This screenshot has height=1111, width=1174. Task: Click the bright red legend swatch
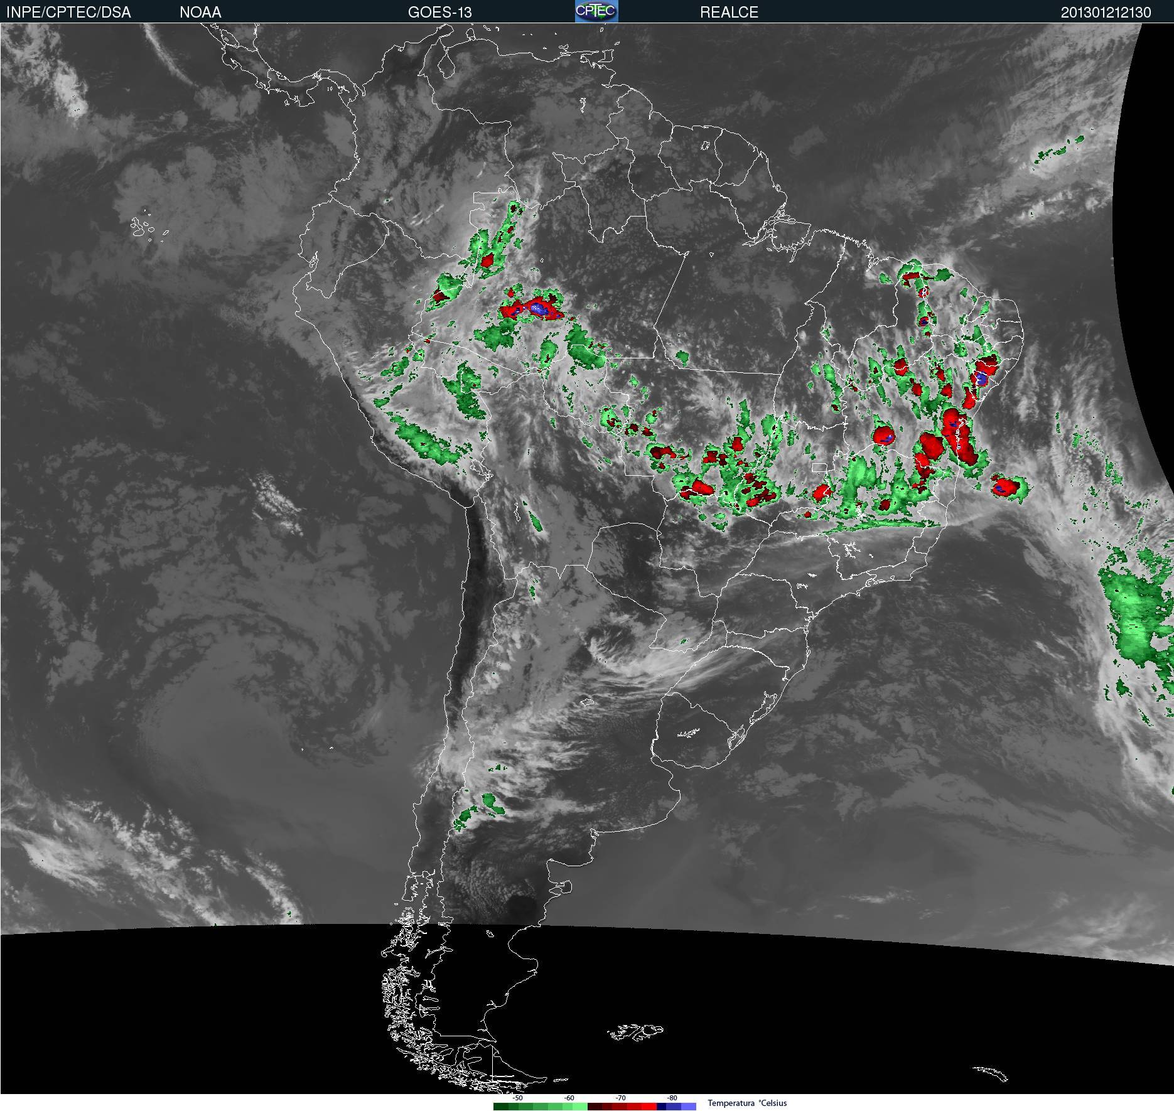click(x=649, y=1107)
